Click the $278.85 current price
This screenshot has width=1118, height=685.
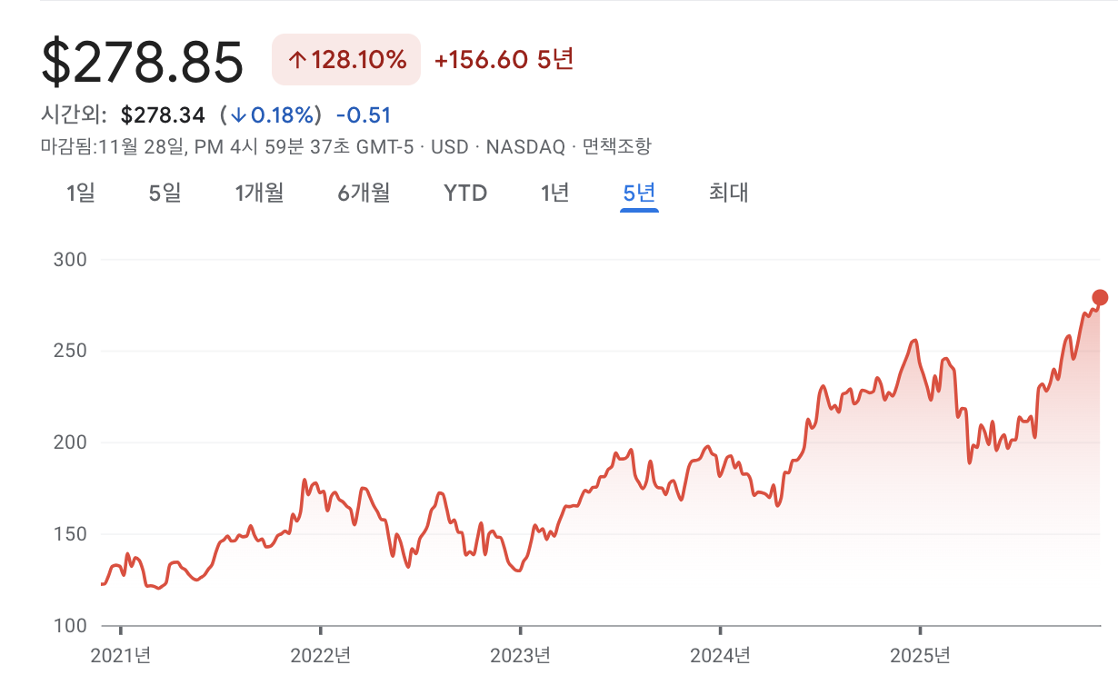coord(143,61)
